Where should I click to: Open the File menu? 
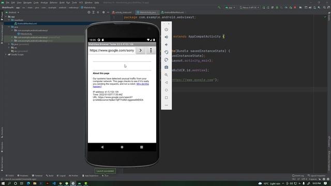tap(8, 3)
